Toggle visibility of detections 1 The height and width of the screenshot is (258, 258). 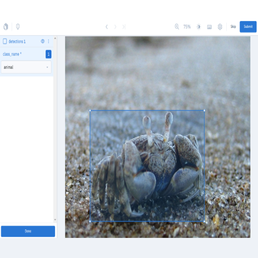coord(43,41)
